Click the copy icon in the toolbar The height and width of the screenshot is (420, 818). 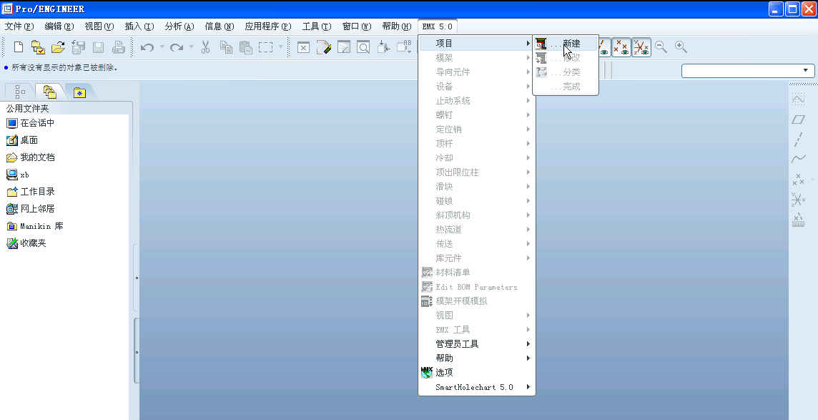(226, 47)
